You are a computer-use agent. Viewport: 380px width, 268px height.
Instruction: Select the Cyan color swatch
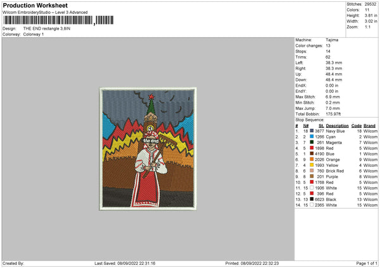pos(312,137)
